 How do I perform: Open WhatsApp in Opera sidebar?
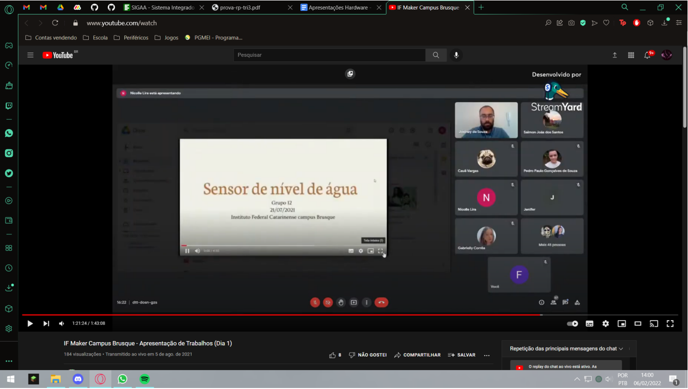(x=9, y=133)
